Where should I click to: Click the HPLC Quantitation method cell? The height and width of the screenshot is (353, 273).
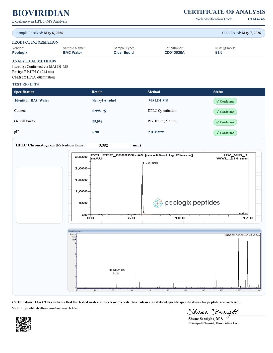pyautogui.click(x=162, y=111)
